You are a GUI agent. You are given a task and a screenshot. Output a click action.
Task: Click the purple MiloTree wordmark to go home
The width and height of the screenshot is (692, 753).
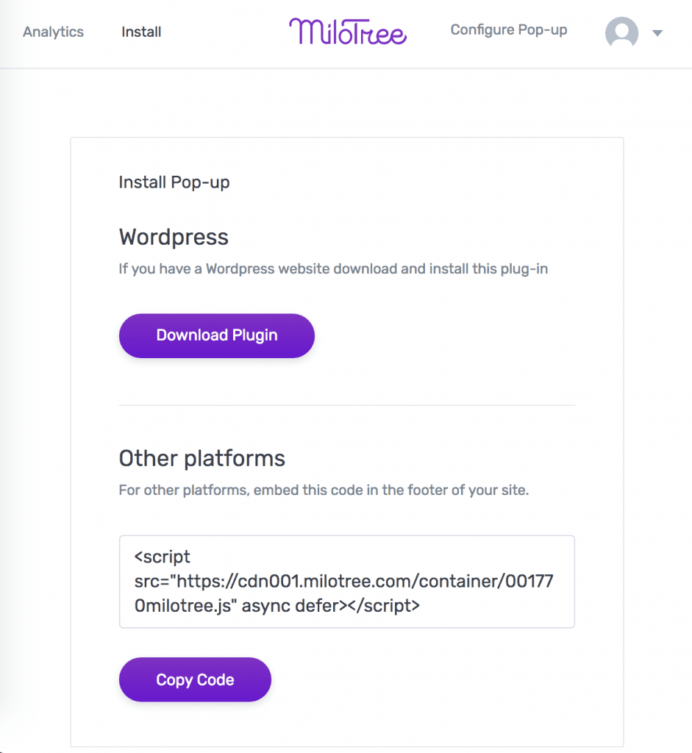[347, 32]
